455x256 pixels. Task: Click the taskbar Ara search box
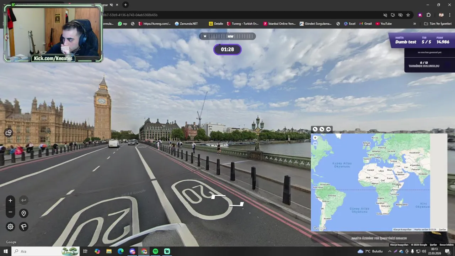[x=46, y=251]
